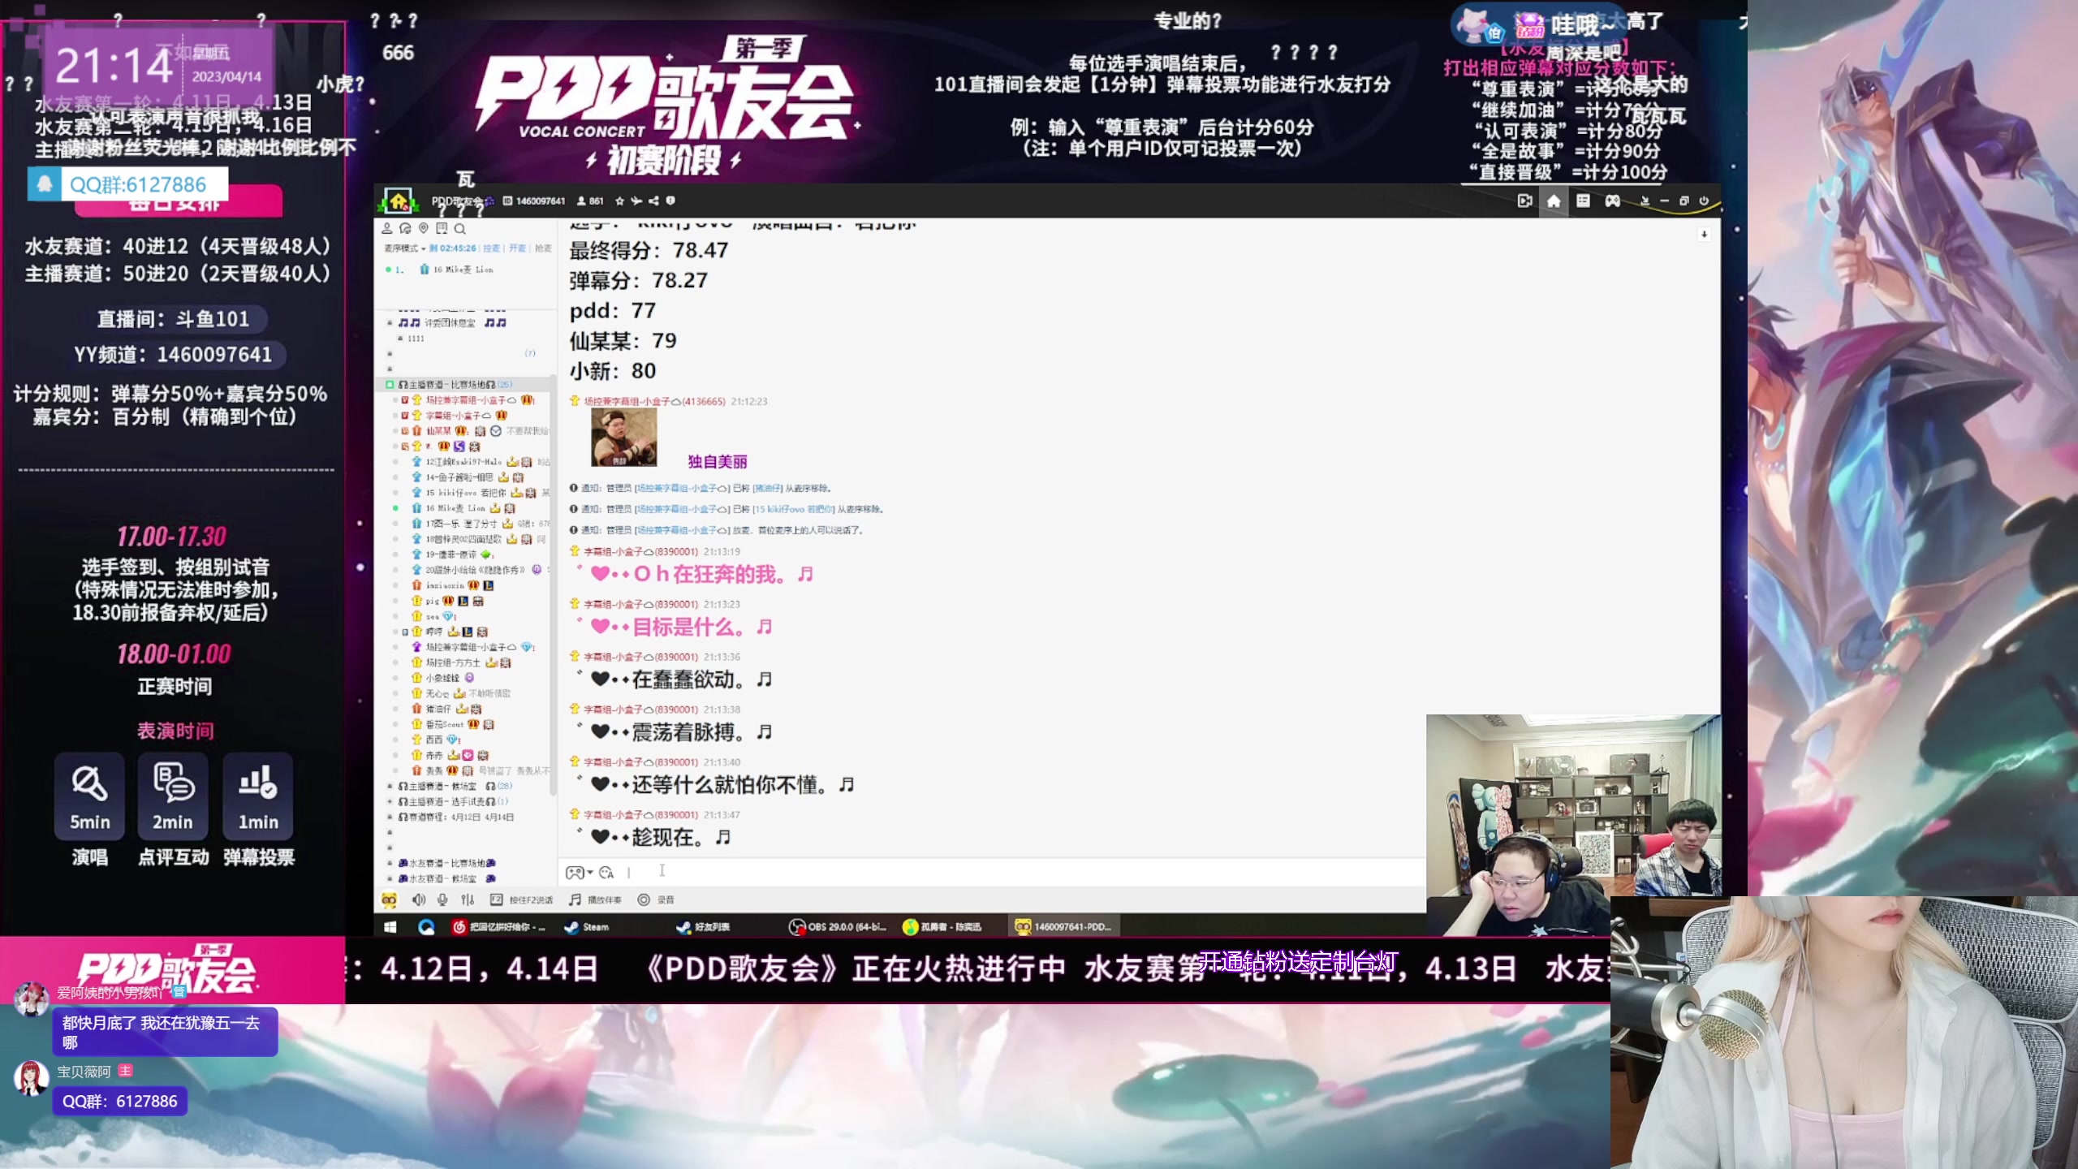Mute the speaker volume icon
2078x1169 pixels.
click(x=417, y=899)
